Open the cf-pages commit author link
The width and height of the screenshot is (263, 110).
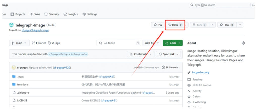(x=22, y=68)
